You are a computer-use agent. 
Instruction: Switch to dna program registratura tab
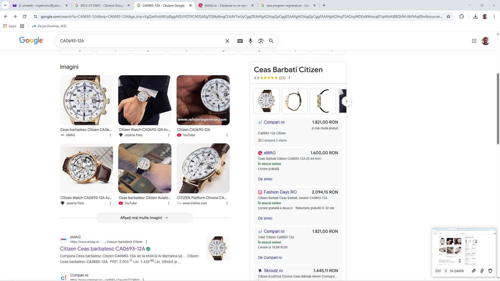pos(288,5)
